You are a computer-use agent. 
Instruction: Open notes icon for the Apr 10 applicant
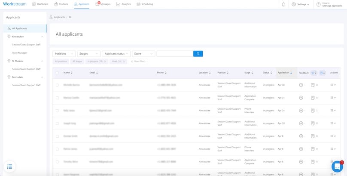pyautogui.click(x=313, y=123)
